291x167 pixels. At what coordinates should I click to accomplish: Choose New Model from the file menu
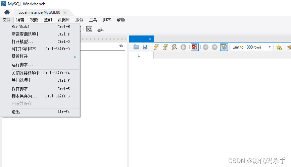(x=41, y=27)
